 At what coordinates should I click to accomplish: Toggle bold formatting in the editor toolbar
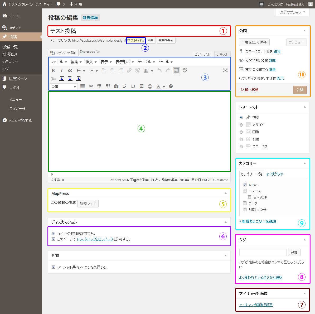pos(53,71)
